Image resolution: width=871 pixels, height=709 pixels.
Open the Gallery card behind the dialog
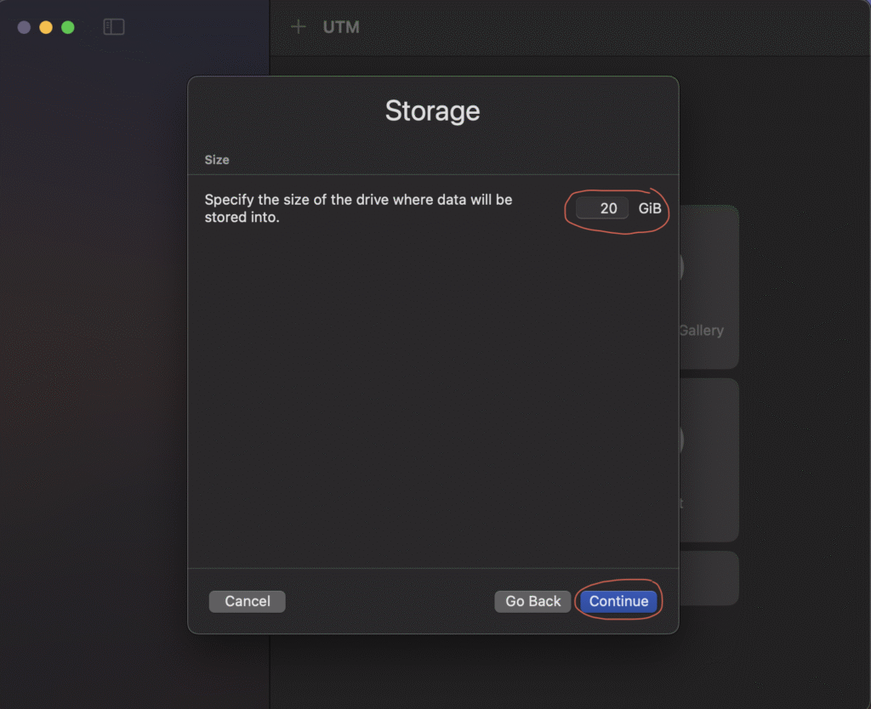708,331
